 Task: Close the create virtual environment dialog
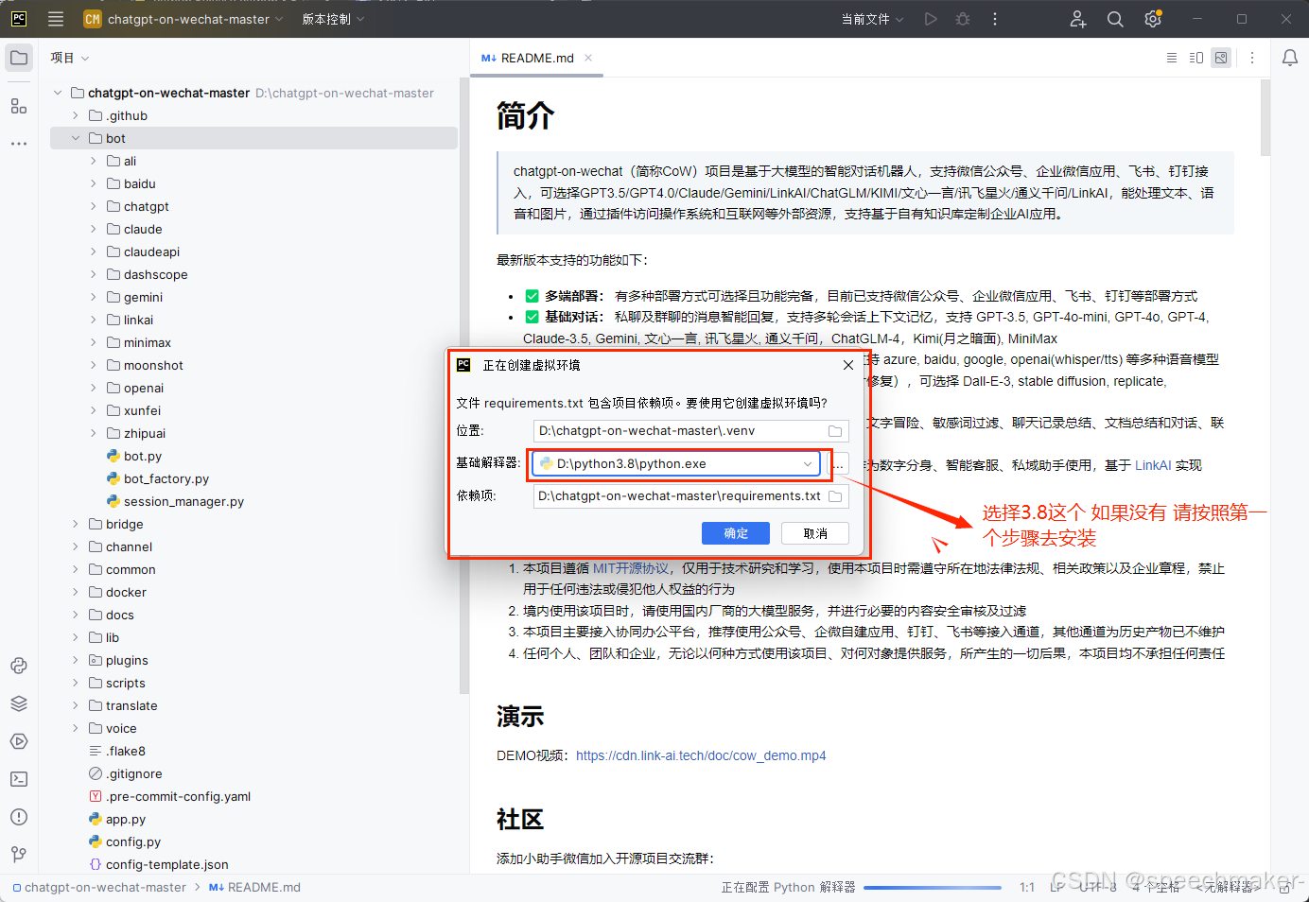[x=848, y=365]
